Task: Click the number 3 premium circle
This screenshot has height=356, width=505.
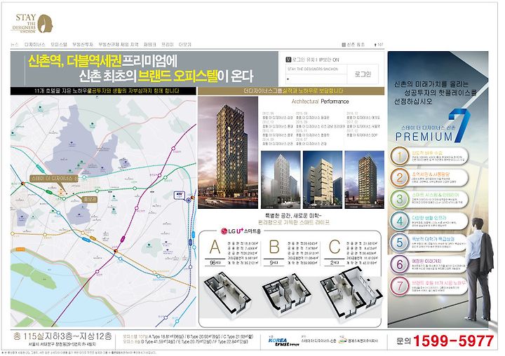Action: tap(400, 199)
